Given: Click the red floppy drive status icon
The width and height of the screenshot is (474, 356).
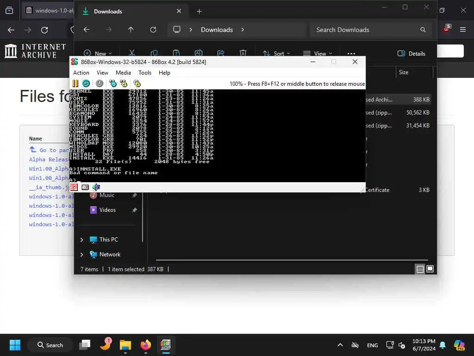Looking at the screenshot, I should [74, 187].
